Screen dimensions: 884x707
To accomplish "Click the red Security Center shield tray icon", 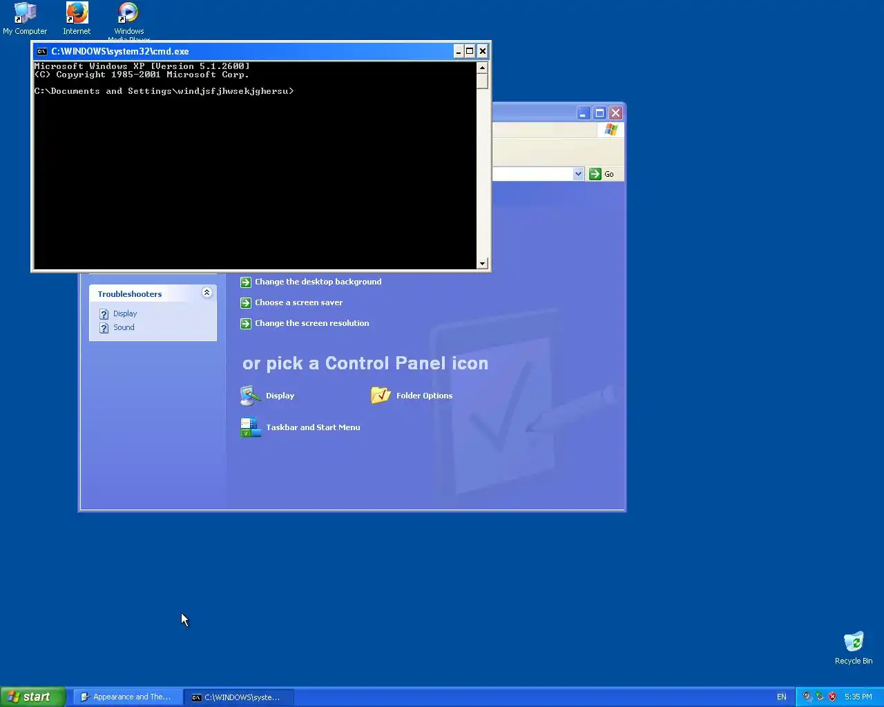I will click(832, 697).
